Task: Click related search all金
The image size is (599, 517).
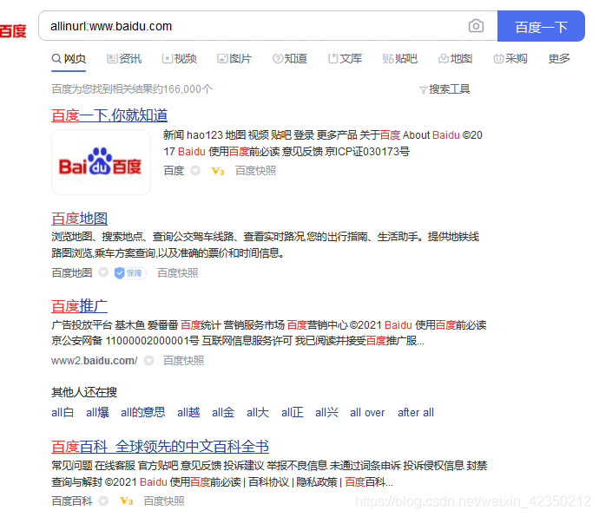Action: (x=223, y=412)
